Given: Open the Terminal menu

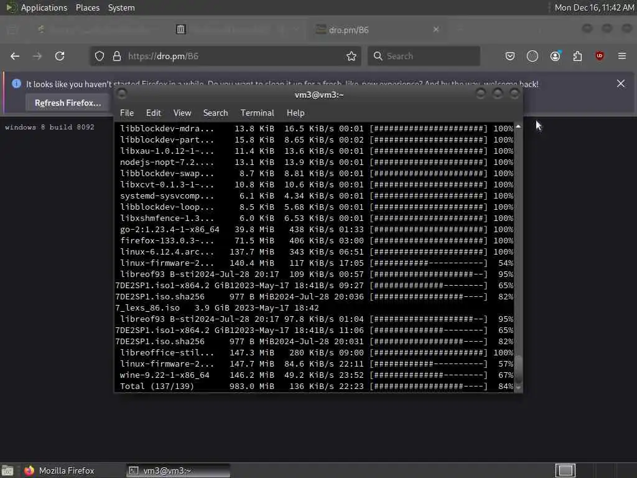Looking at the screenshot, I should pyautogui.click(x=257, y=113).
